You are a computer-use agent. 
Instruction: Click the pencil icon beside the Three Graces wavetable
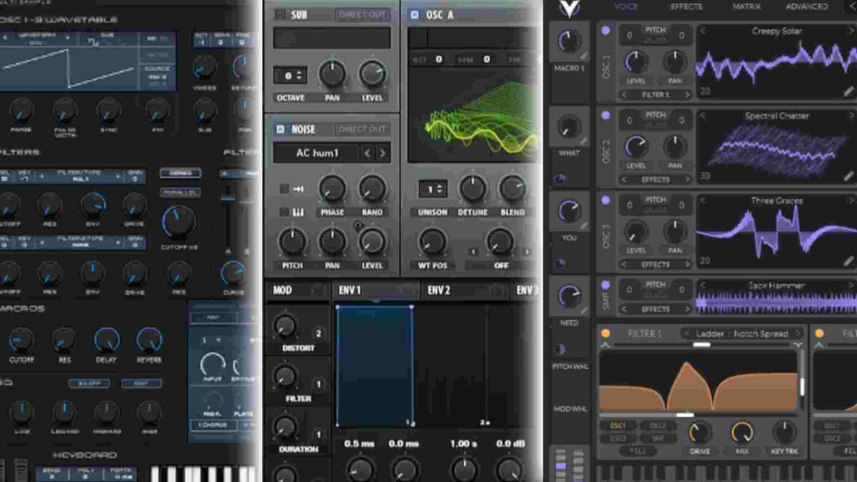[848, 261]
